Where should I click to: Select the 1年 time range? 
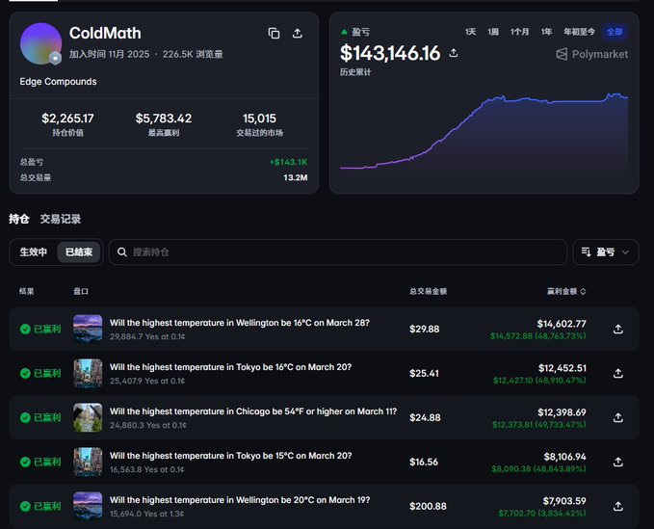pyautogui.click(x=546, y=32)
